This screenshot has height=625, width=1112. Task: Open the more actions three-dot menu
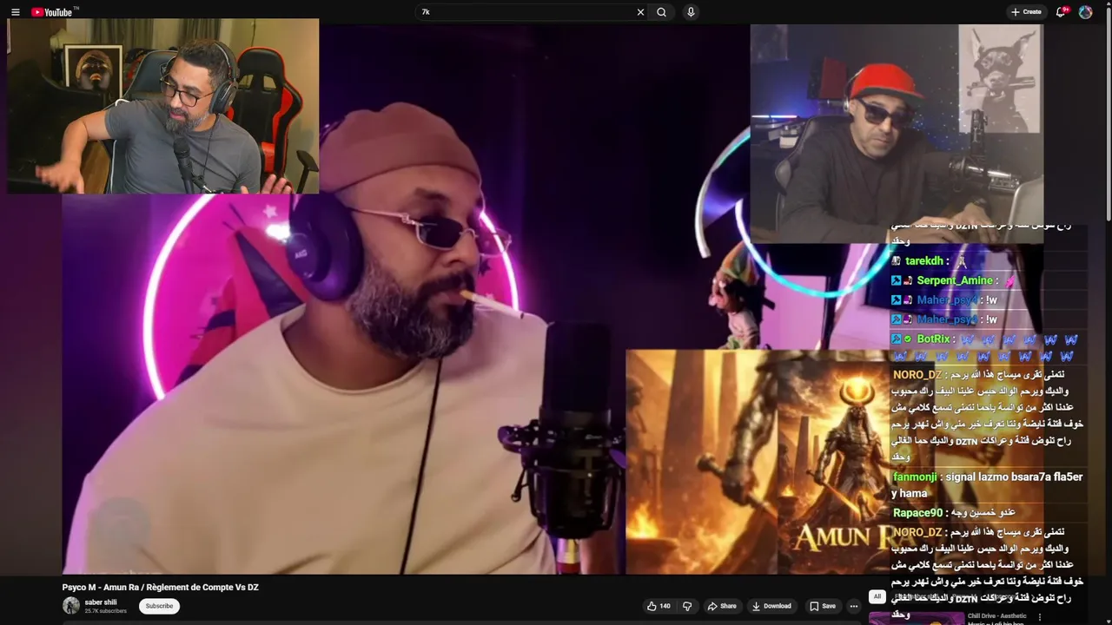[x=854, y=606]
